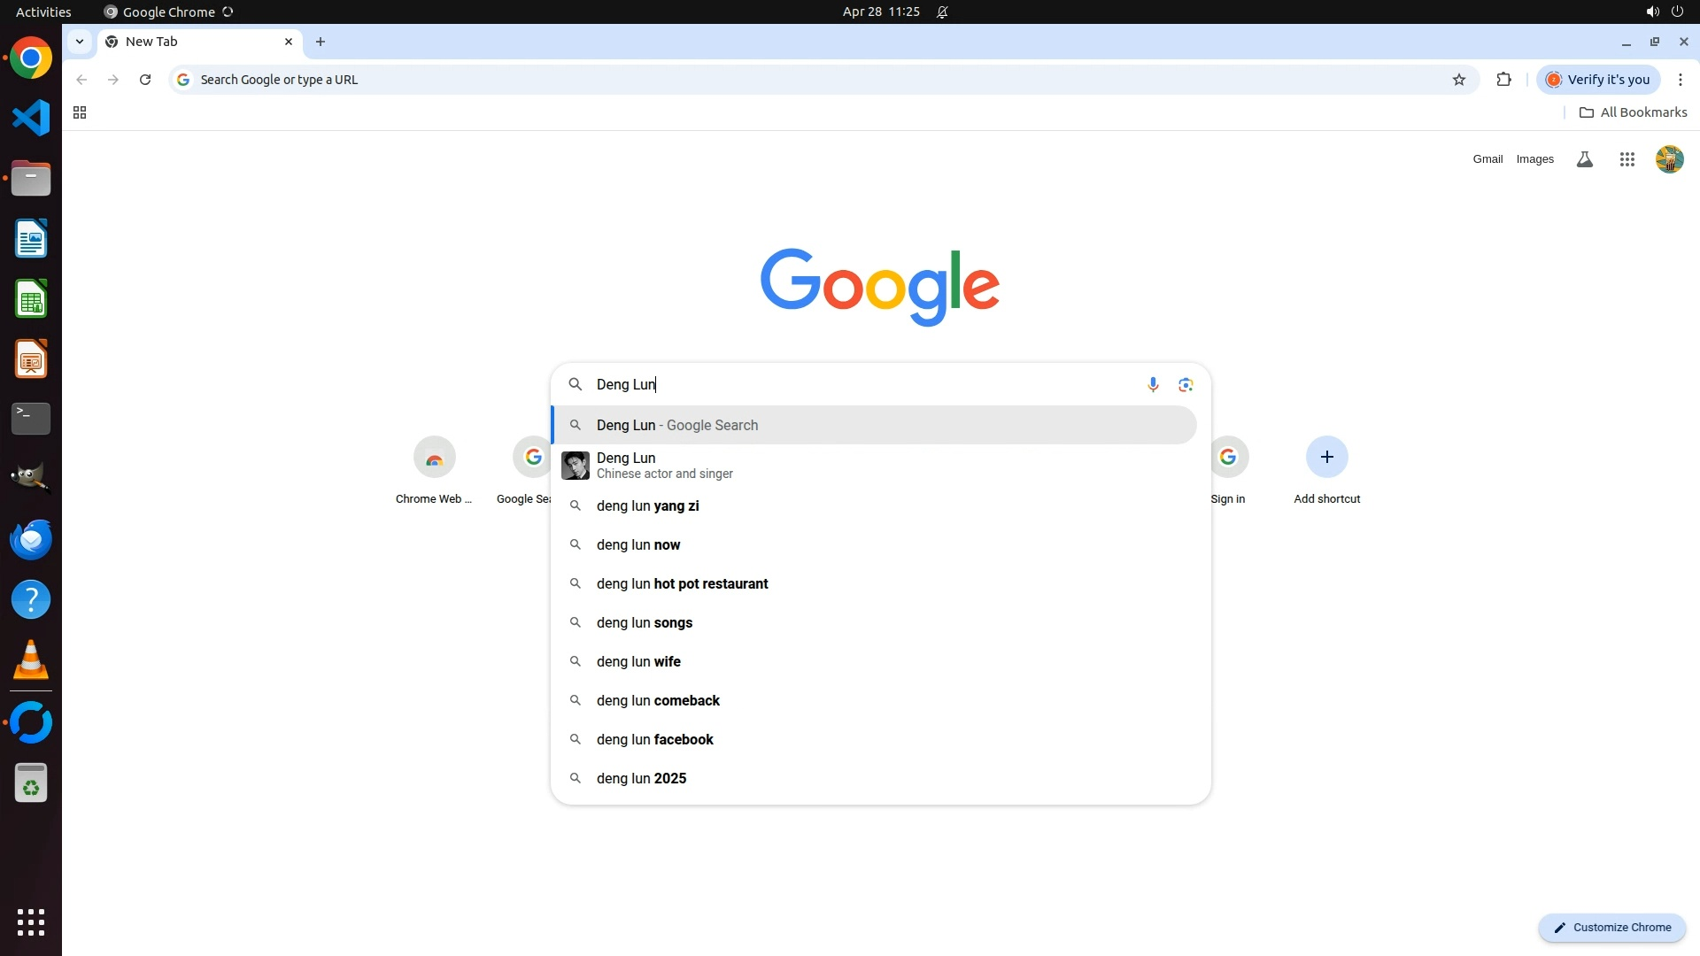Open a new tab with plus button
Viewport: 1700px width, 956px height.
(x=321, y=42)
